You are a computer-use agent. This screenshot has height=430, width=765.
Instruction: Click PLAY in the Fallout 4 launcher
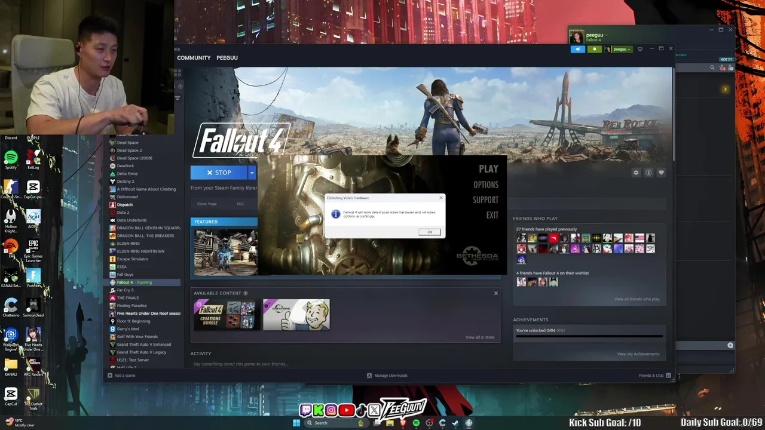click(488, 170)
